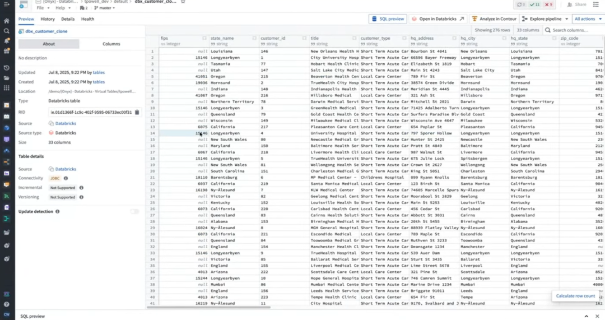605x320 pixels.
Task: Open the Help menu dropdown
Action: click(63, 8)
